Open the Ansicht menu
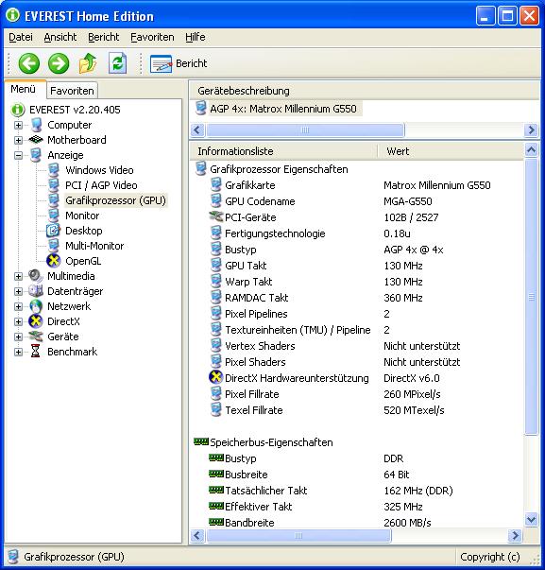The height and width of the screenshot is (570, 545). [60, 37]
